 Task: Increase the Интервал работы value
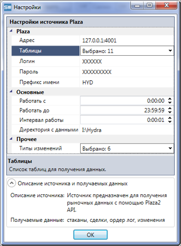[x=170, y=118]
